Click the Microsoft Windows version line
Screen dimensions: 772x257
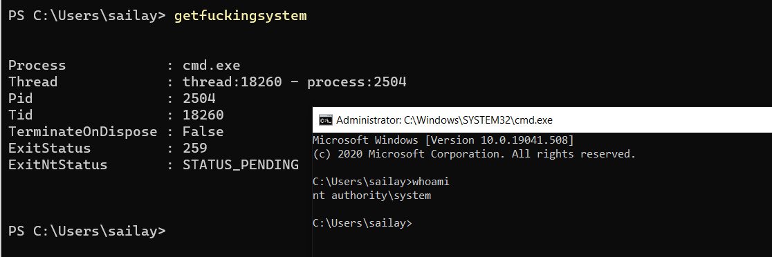[443, 140]
